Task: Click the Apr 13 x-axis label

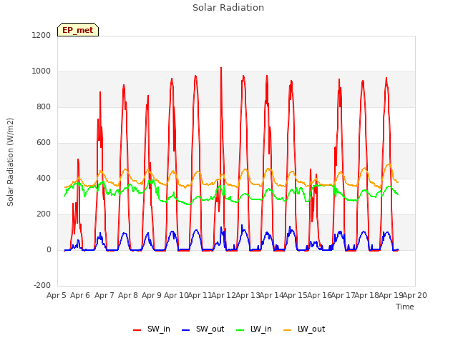Action: (248, 295)
